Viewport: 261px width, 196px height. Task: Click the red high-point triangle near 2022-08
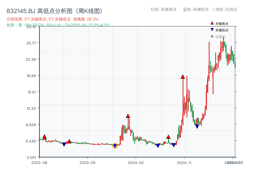(x=45, y=137)
